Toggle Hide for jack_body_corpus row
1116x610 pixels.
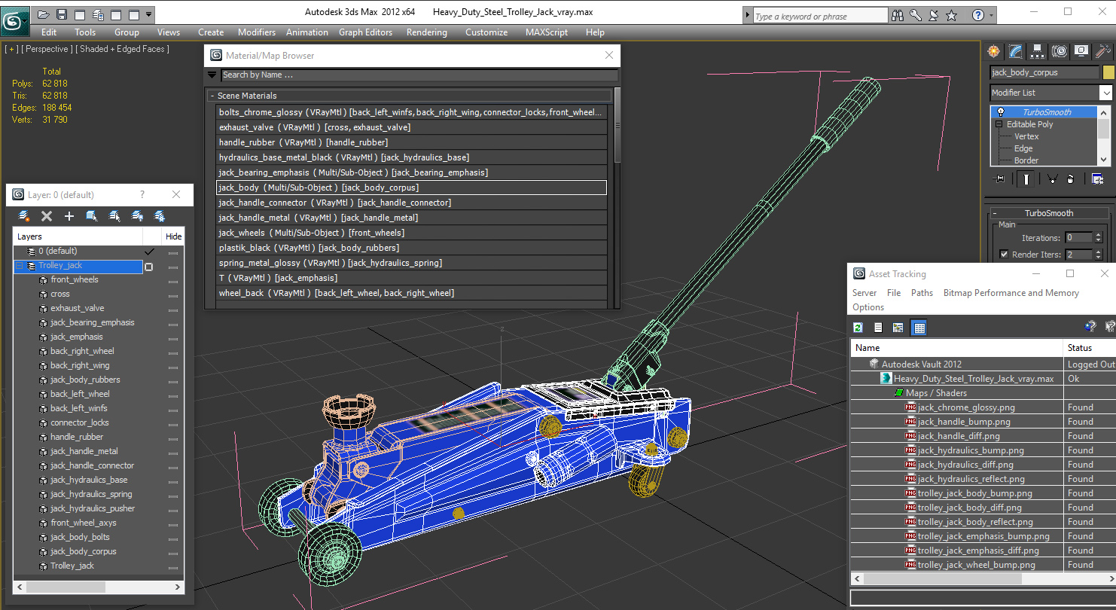173,552
